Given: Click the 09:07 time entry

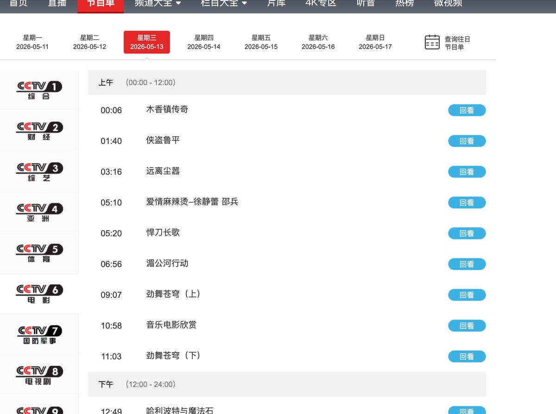Looking at the screenshot, I should [111, 295].
